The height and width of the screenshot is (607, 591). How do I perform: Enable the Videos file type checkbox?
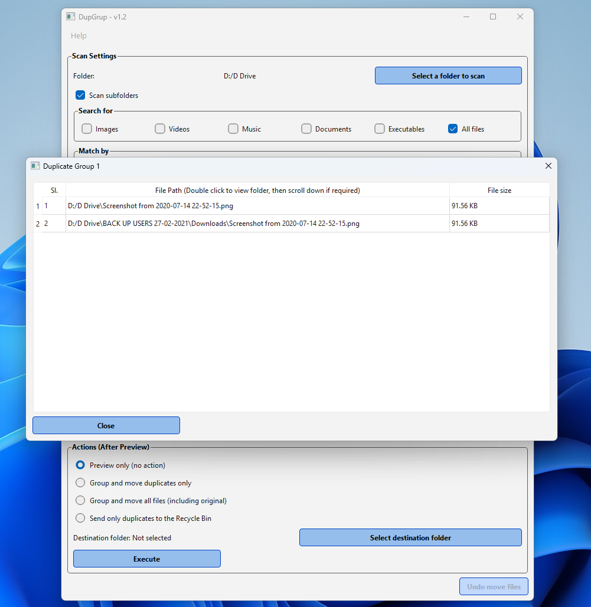(159, 128)
